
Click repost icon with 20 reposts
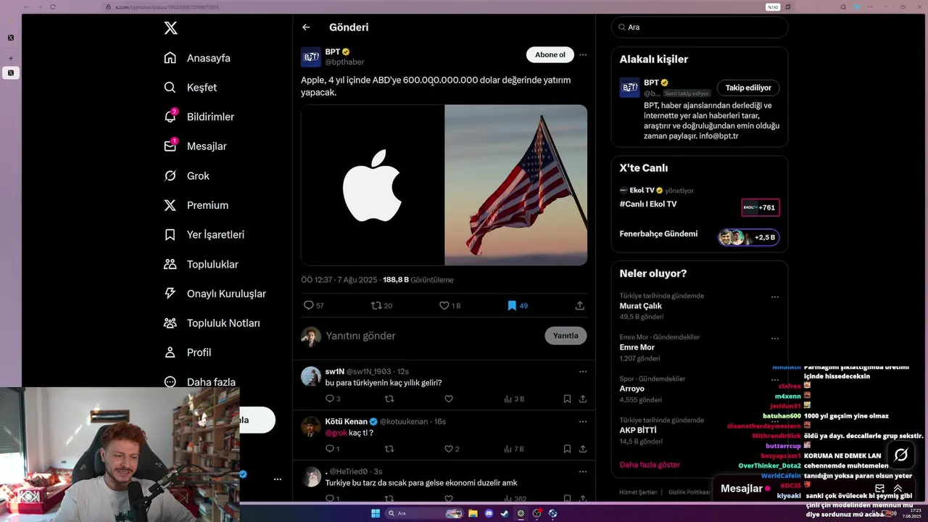pos(381,306)
